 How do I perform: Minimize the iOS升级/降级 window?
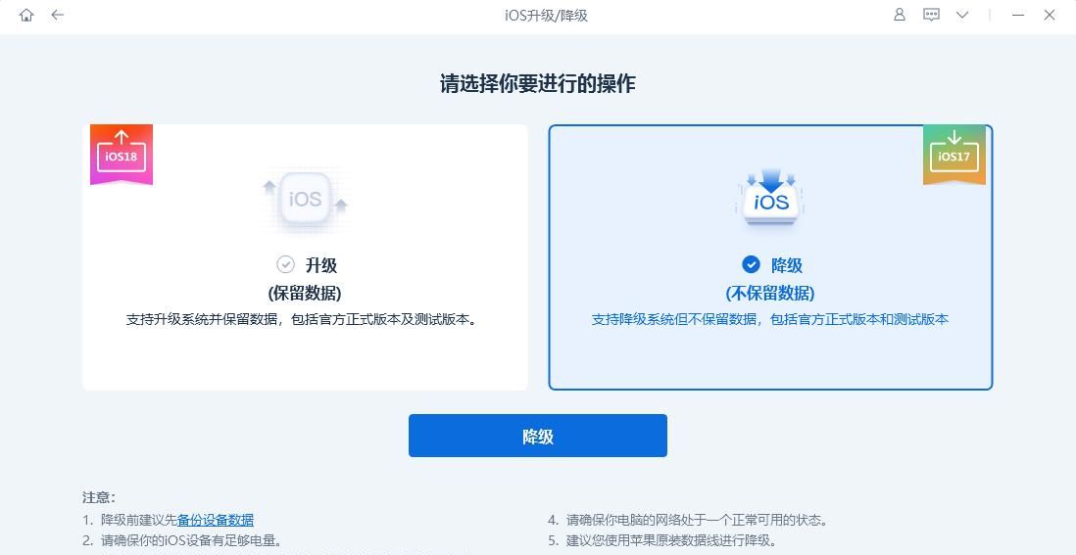tap(1018, 15)
